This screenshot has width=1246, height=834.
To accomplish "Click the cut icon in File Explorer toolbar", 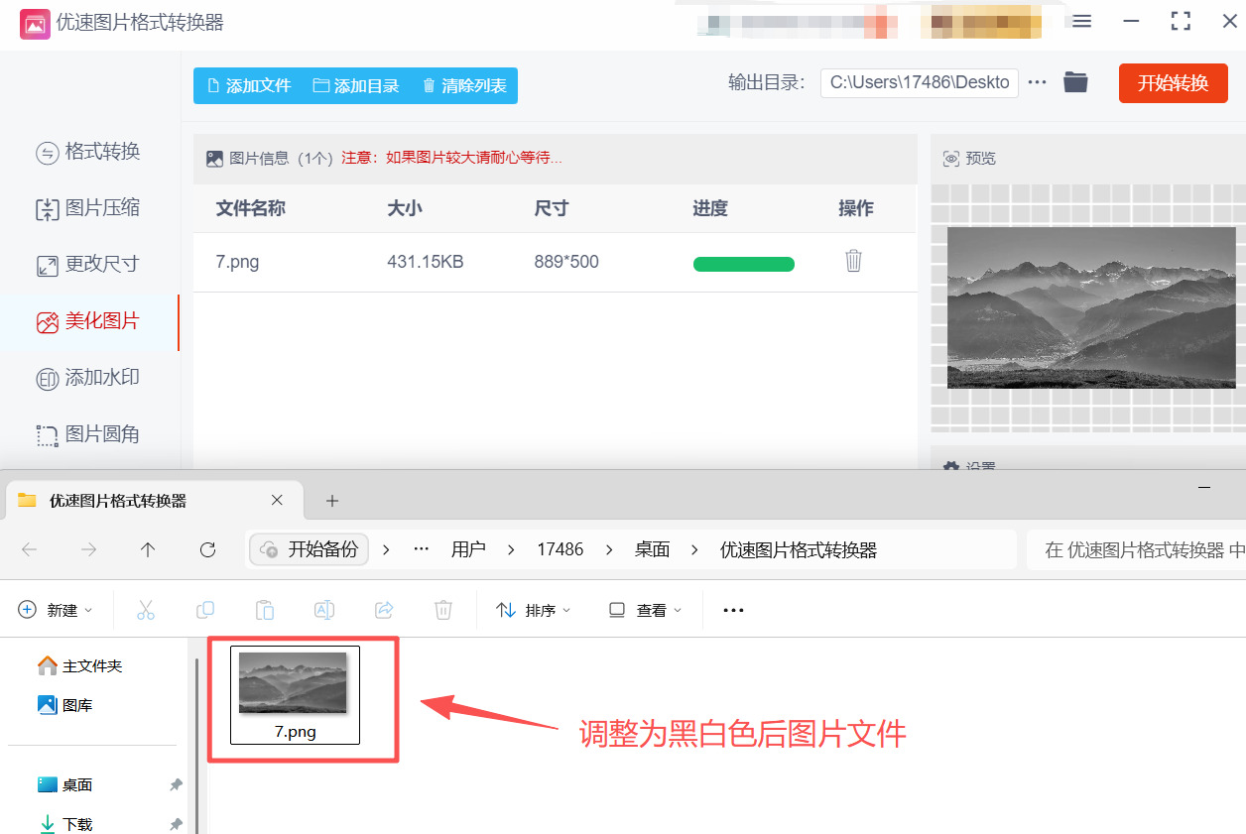I will pyautogui.click(x=146, y=610).
